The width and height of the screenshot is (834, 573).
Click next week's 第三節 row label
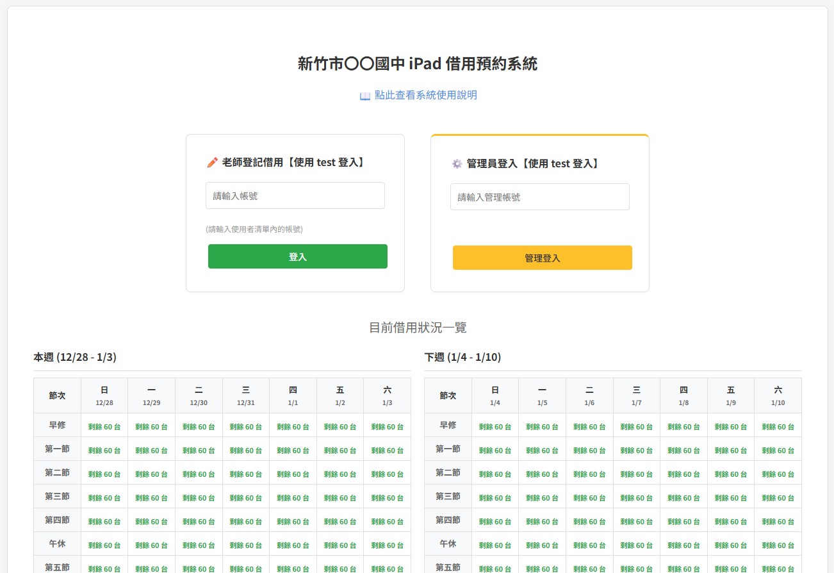pos(448,496)
